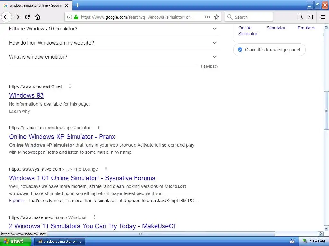Image resolution: width=329 pixels, height=246 pixels.
Task: Go back to the previous page
Action: 6,17
